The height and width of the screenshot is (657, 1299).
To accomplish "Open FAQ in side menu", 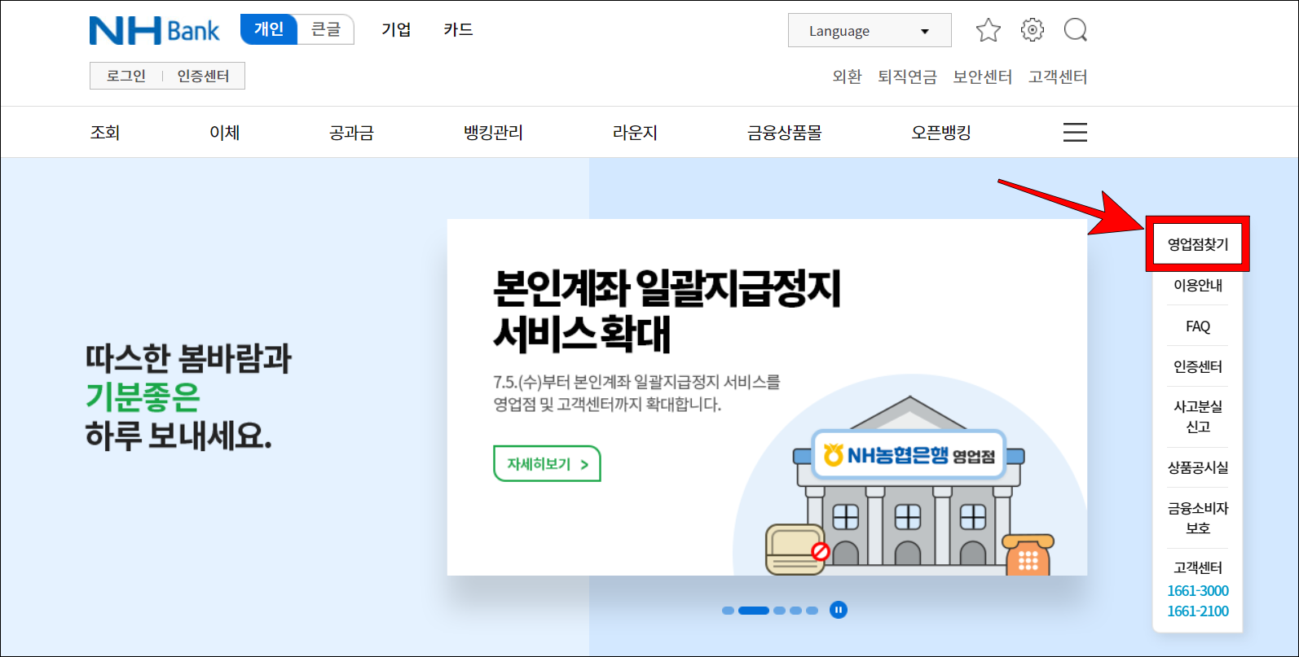I will 1197,326.
